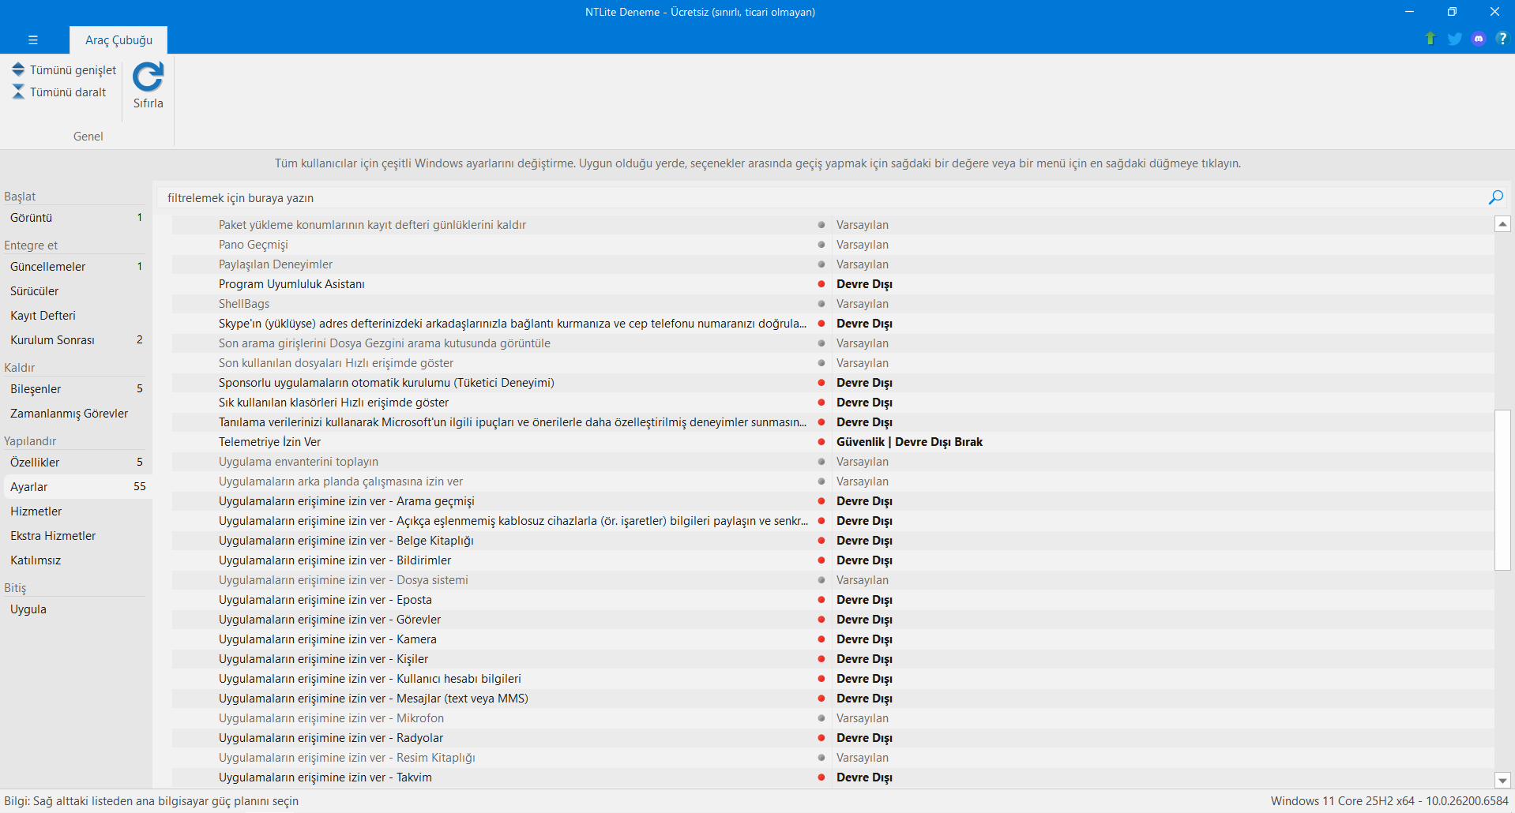The width and height of the screenshot is (1515, 813).
Task: Click red dot beside Sponsorlu uygulamaların otomatik kurulumu
Action: pos(821,383)
